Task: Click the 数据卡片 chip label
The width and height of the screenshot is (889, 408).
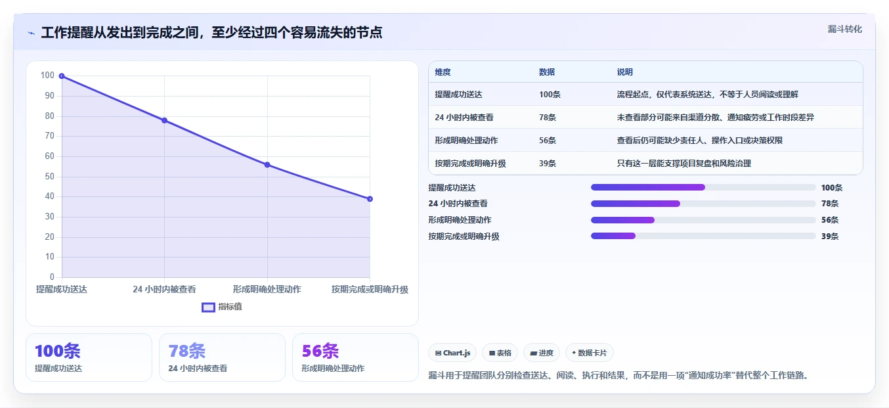Action: pos(592,353)
